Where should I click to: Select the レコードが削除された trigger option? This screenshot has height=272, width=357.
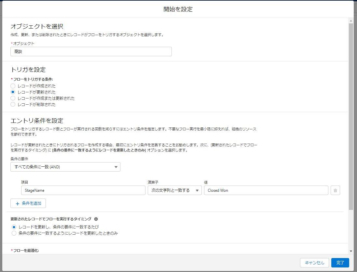coord(13,104)
